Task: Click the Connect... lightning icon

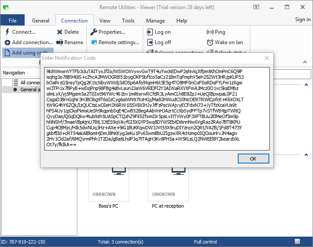Action: [x=8, y=32]
